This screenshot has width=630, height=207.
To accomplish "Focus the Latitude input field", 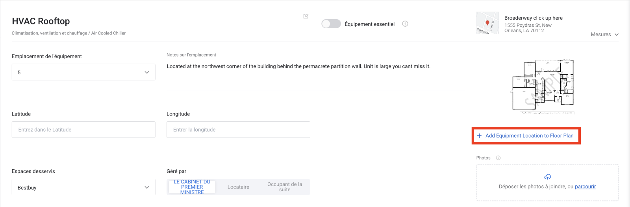I will pos(83,130).
